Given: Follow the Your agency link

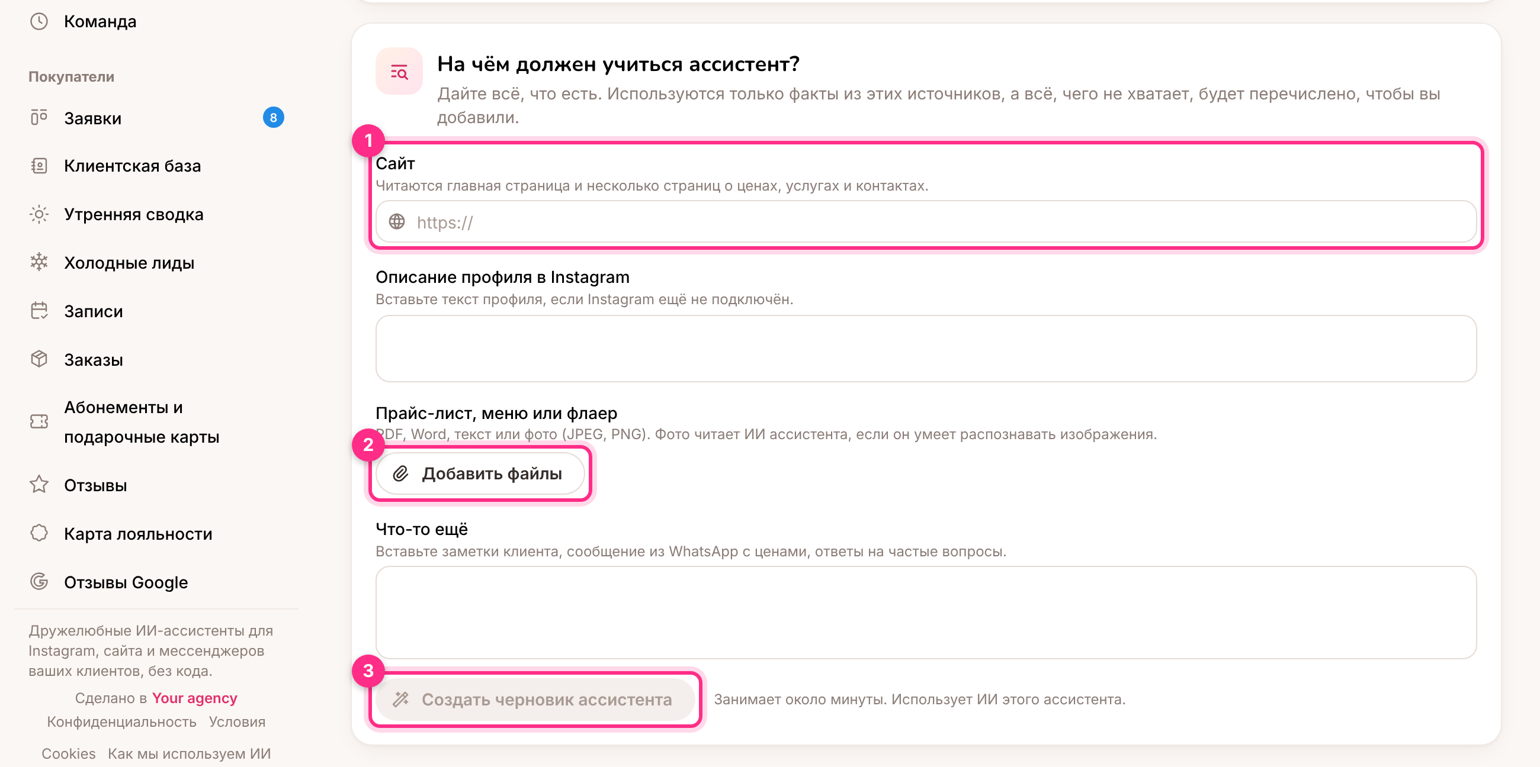Looking at the screenshot, I should point(194,698).
